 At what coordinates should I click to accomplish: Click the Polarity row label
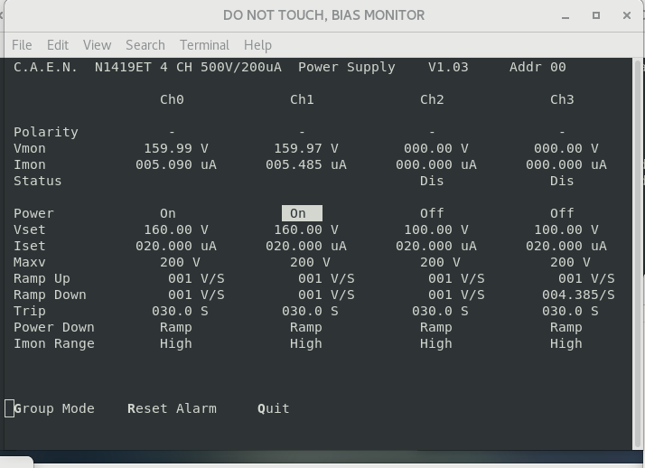coord(46,132)
